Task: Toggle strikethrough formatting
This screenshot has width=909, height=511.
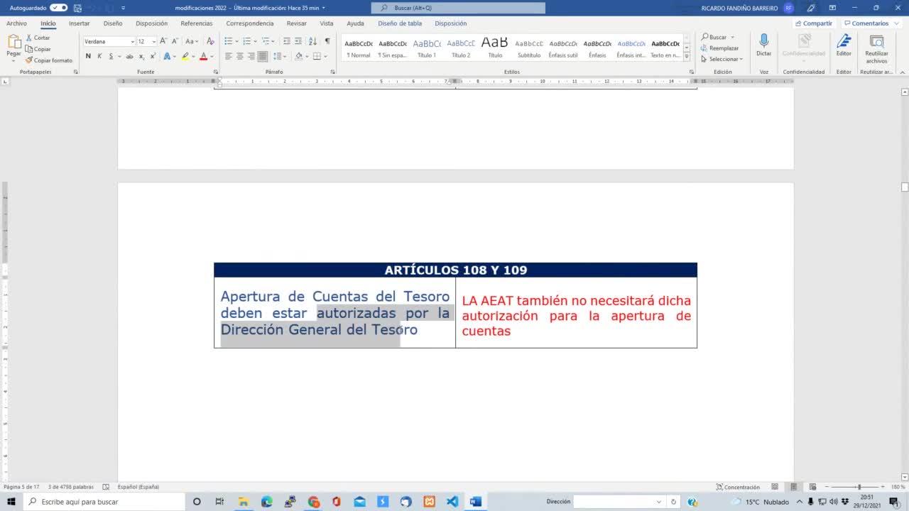Action: (129, 56)
